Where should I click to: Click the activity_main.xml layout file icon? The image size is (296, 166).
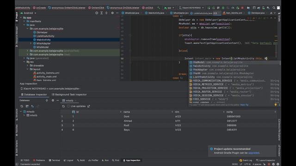35,77
